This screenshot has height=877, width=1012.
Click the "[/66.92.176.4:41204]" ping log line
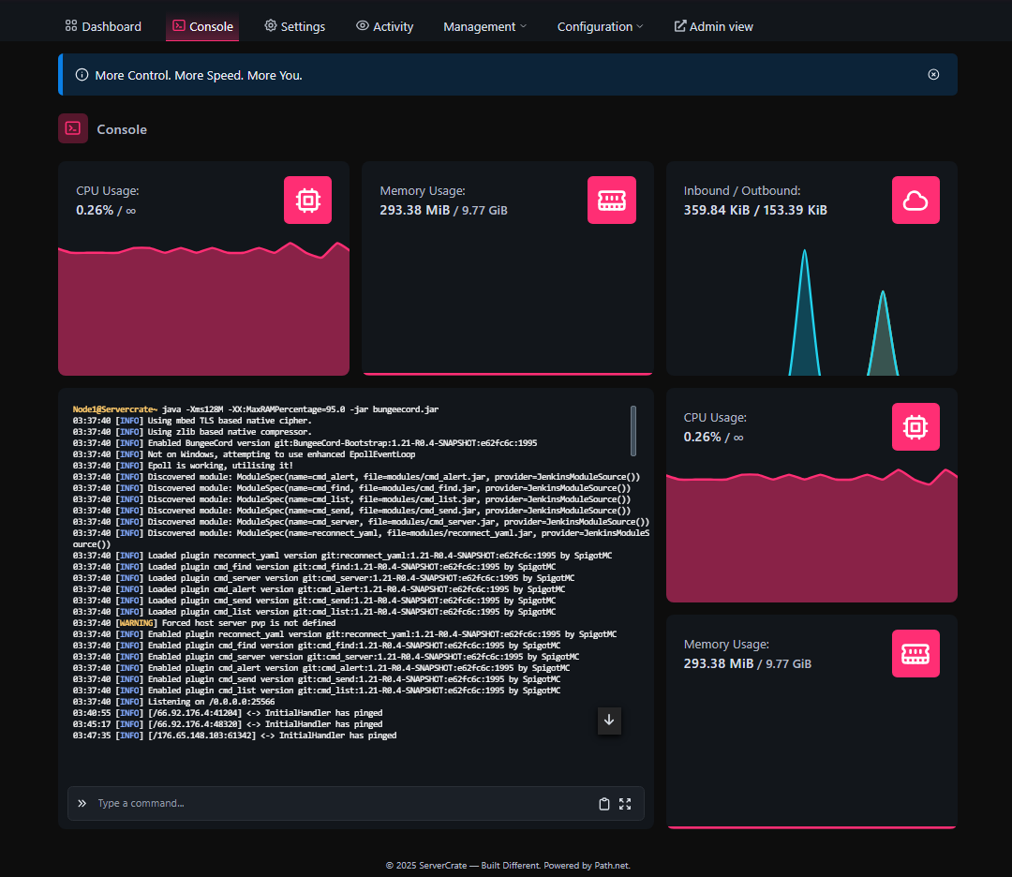tap(227, 713)
